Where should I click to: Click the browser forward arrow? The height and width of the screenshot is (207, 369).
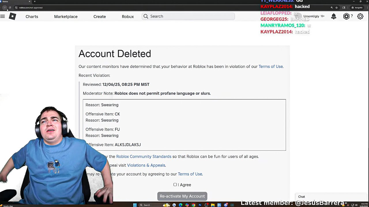click(x=5, y=8)
